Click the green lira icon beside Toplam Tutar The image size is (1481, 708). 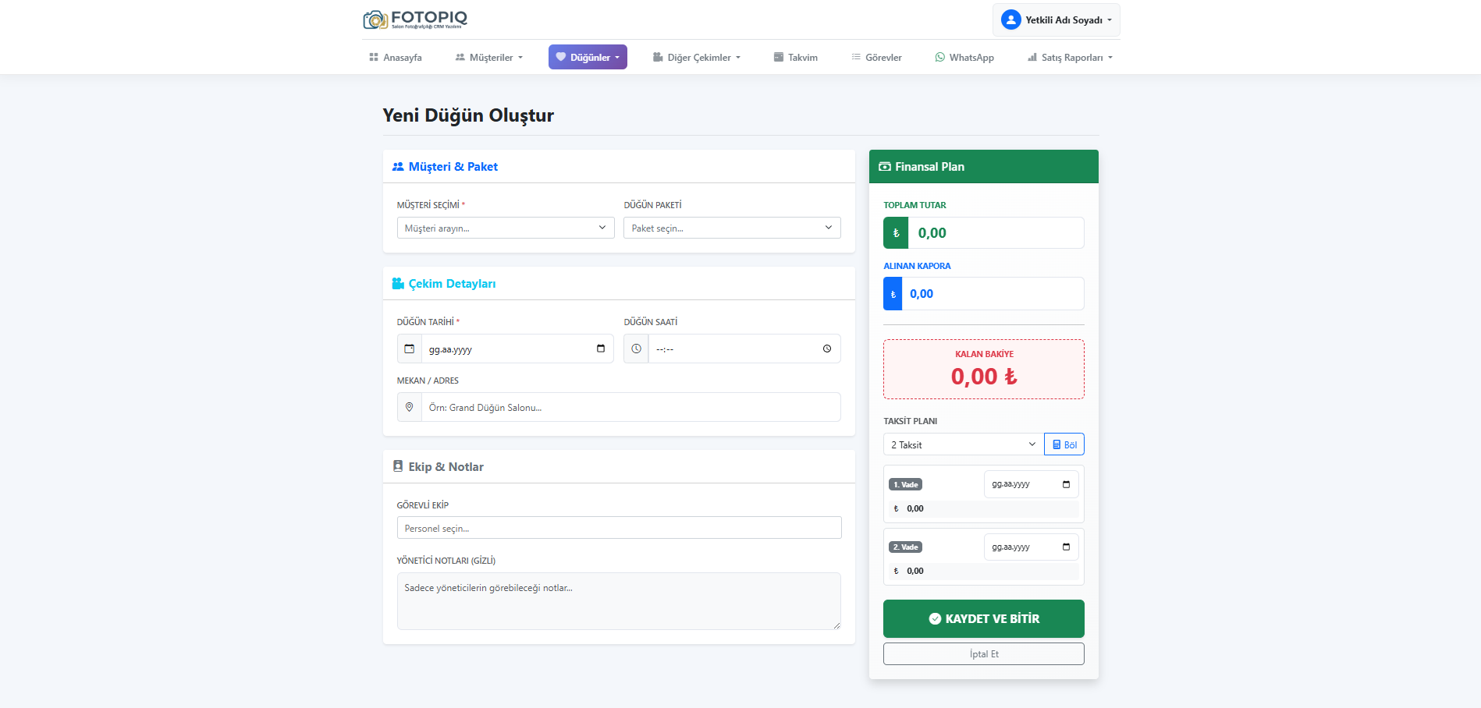coord(896,233)
